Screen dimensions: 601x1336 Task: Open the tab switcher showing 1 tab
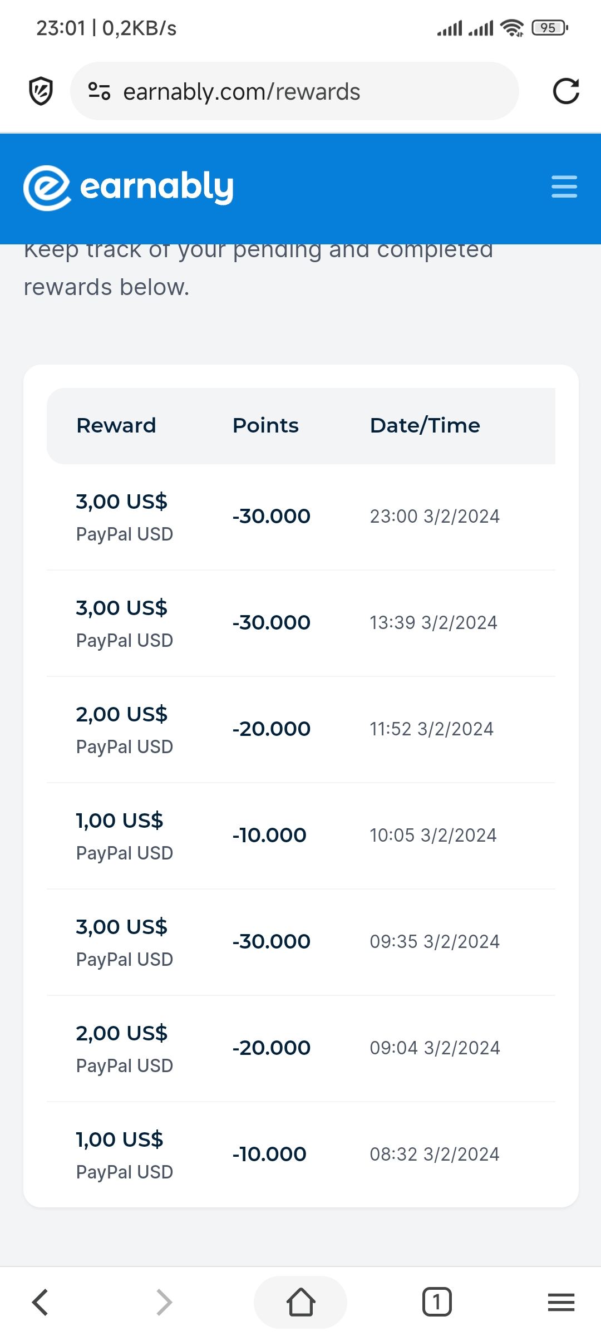[x=437, y=1302]
